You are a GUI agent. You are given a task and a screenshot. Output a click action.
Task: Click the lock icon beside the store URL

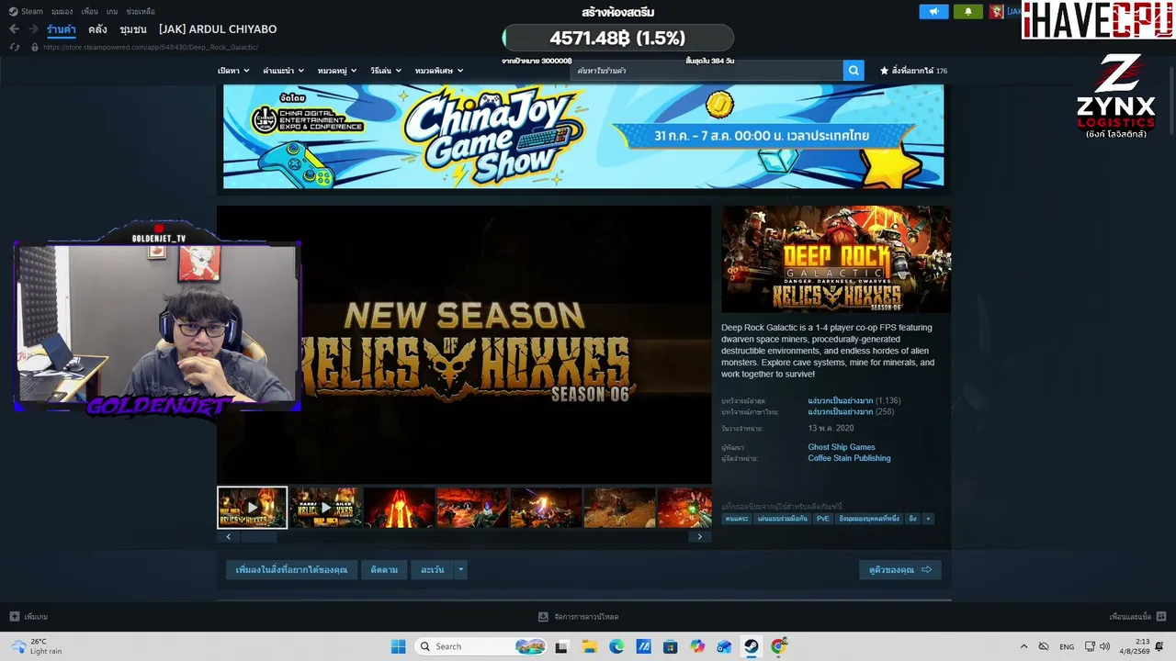point(35,47)
